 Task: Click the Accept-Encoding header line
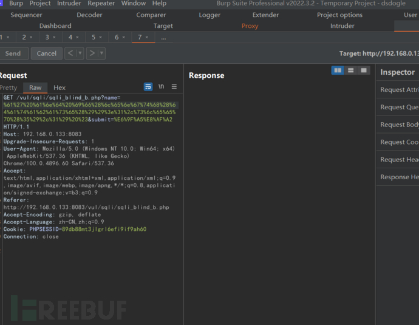click(x=52, y=214)
